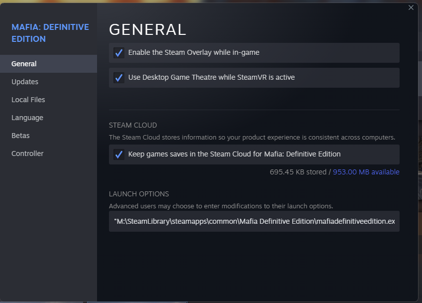Click the GENERAL page heading
Viewport: 422px width, 303px height.
[x=147, y=29]
